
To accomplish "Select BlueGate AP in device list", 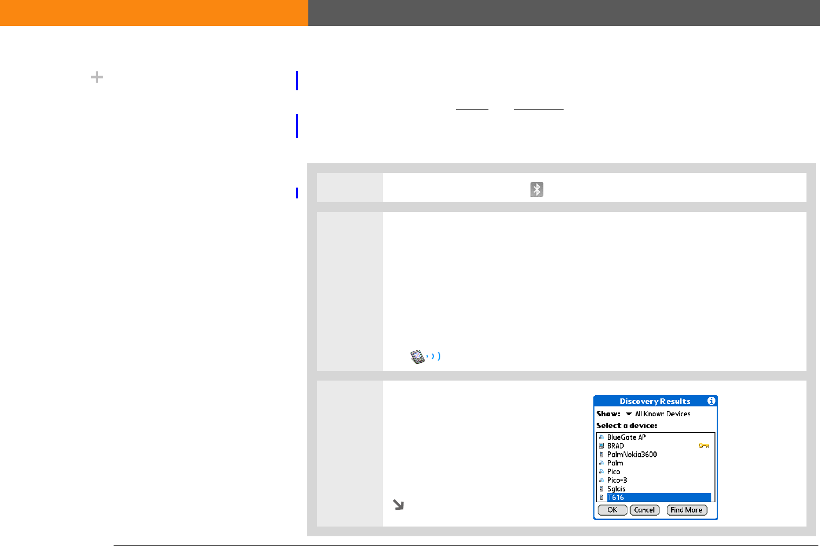I will pos(626,437).
